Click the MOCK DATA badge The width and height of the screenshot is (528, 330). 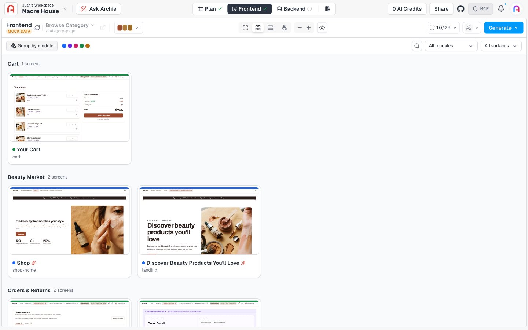coord(19,32)
